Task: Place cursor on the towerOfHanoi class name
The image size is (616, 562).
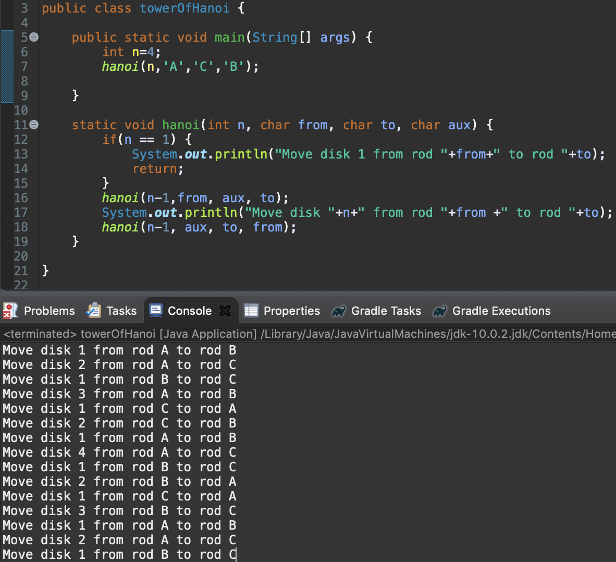Action: click(x=184, y=8)
